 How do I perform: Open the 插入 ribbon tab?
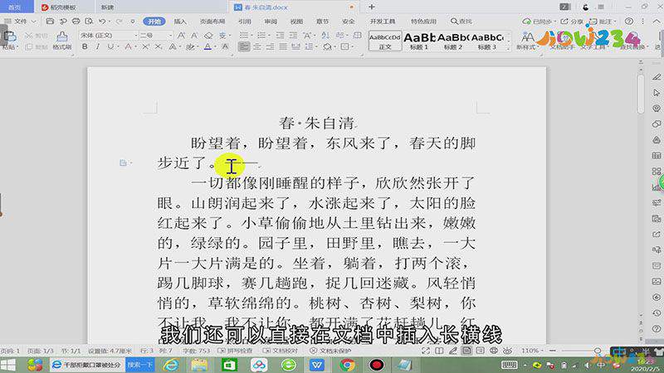point(180,22)
